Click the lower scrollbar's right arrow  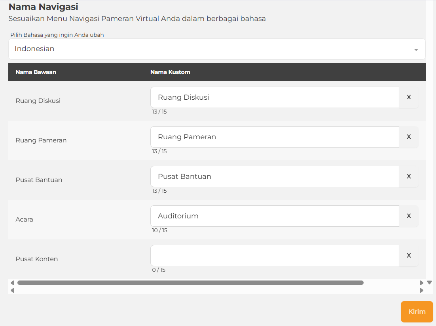click(421, 290)
